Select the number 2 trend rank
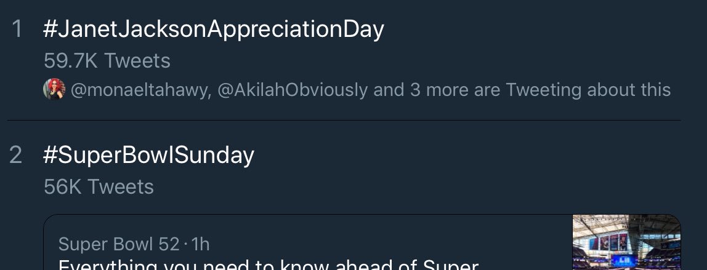 click(x=17, y=156)
